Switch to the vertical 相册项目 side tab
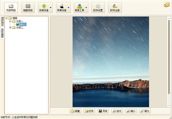The height and width of the screenshot is (119, 172). (2, 33)
